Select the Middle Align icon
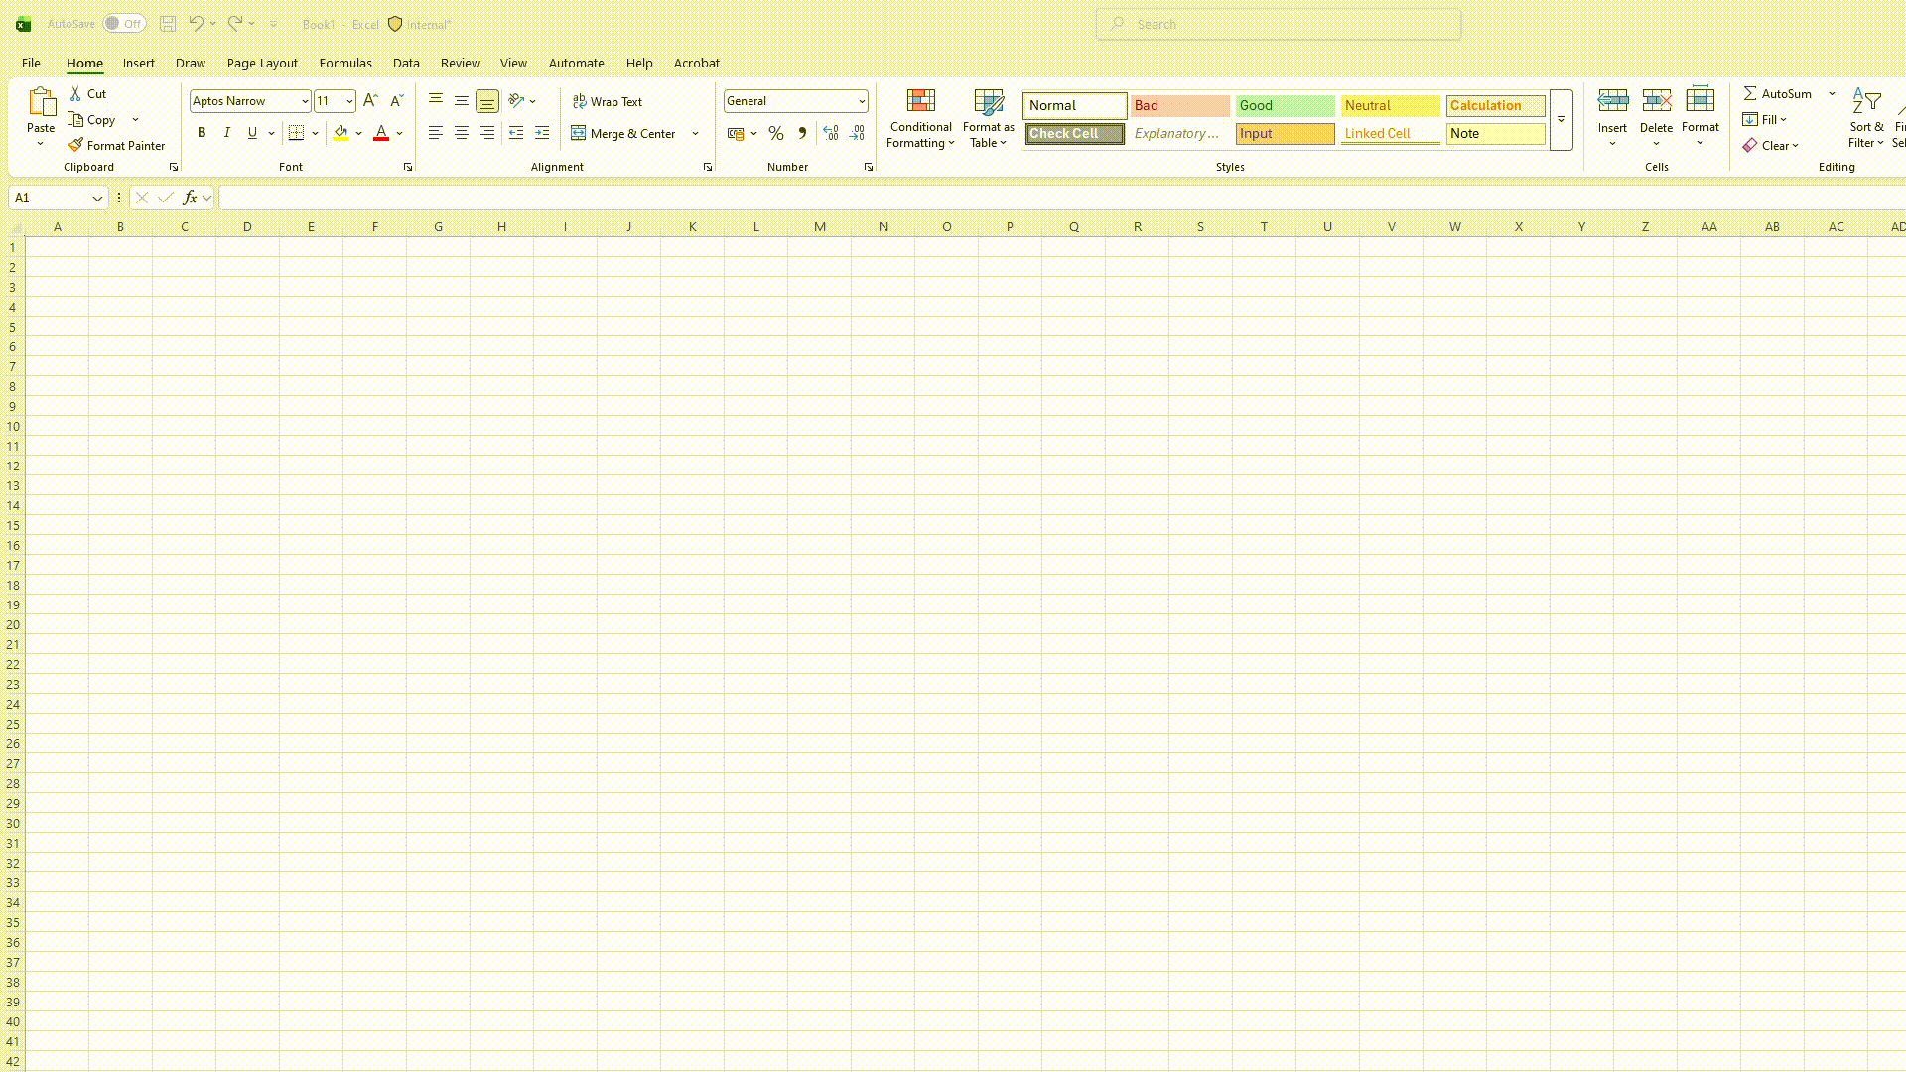 tap(462, 101)
